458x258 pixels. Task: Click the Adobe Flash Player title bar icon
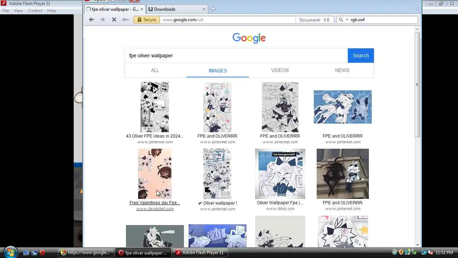(x=4, y=4)
